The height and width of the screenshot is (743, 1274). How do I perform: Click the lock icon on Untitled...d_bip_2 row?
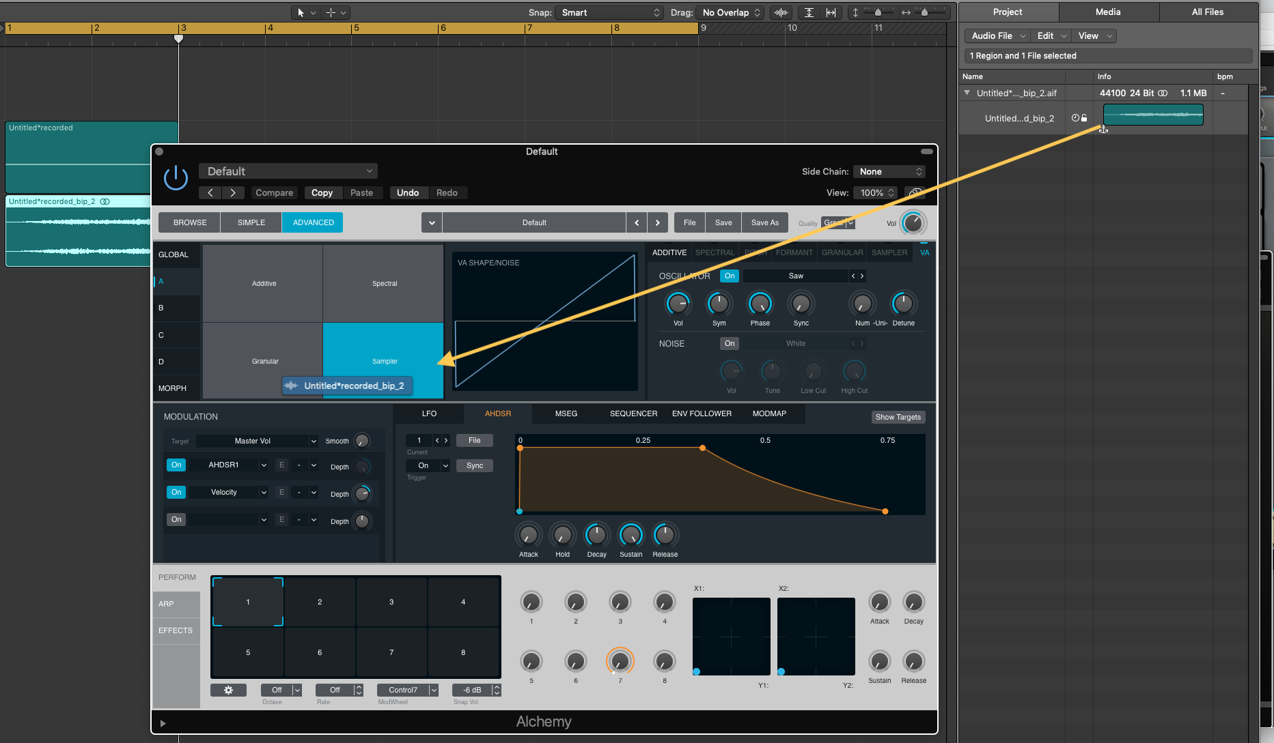(1084, 118)
